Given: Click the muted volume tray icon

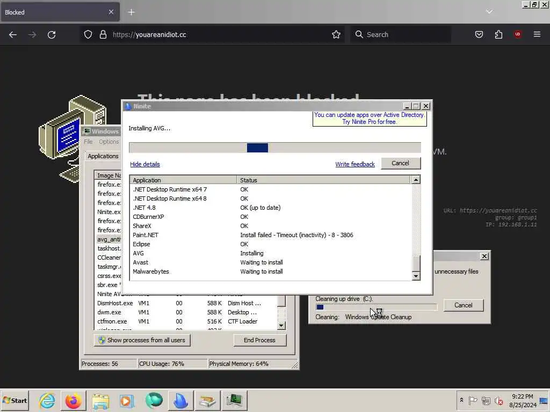Looking at the screenshot, I should [498, 400].
